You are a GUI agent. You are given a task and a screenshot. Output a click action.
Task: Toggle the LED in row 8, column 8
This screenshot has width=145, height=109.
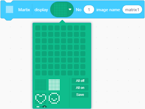pyautogui.click(x=83, y=73)
